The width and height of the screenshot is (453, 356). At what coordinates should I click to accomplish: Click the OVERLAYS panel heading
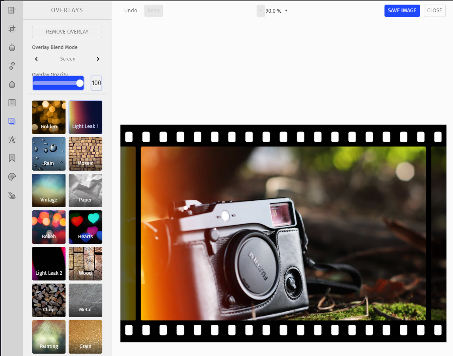(x=67, y=10)
